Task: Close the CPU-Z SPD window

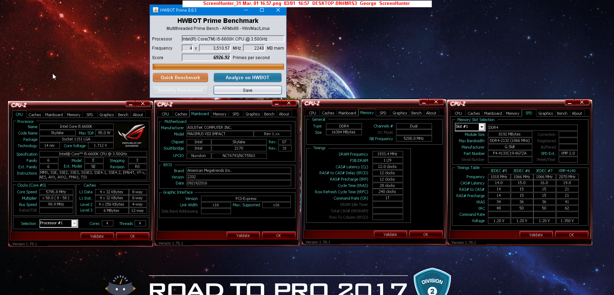Action: 582,102
